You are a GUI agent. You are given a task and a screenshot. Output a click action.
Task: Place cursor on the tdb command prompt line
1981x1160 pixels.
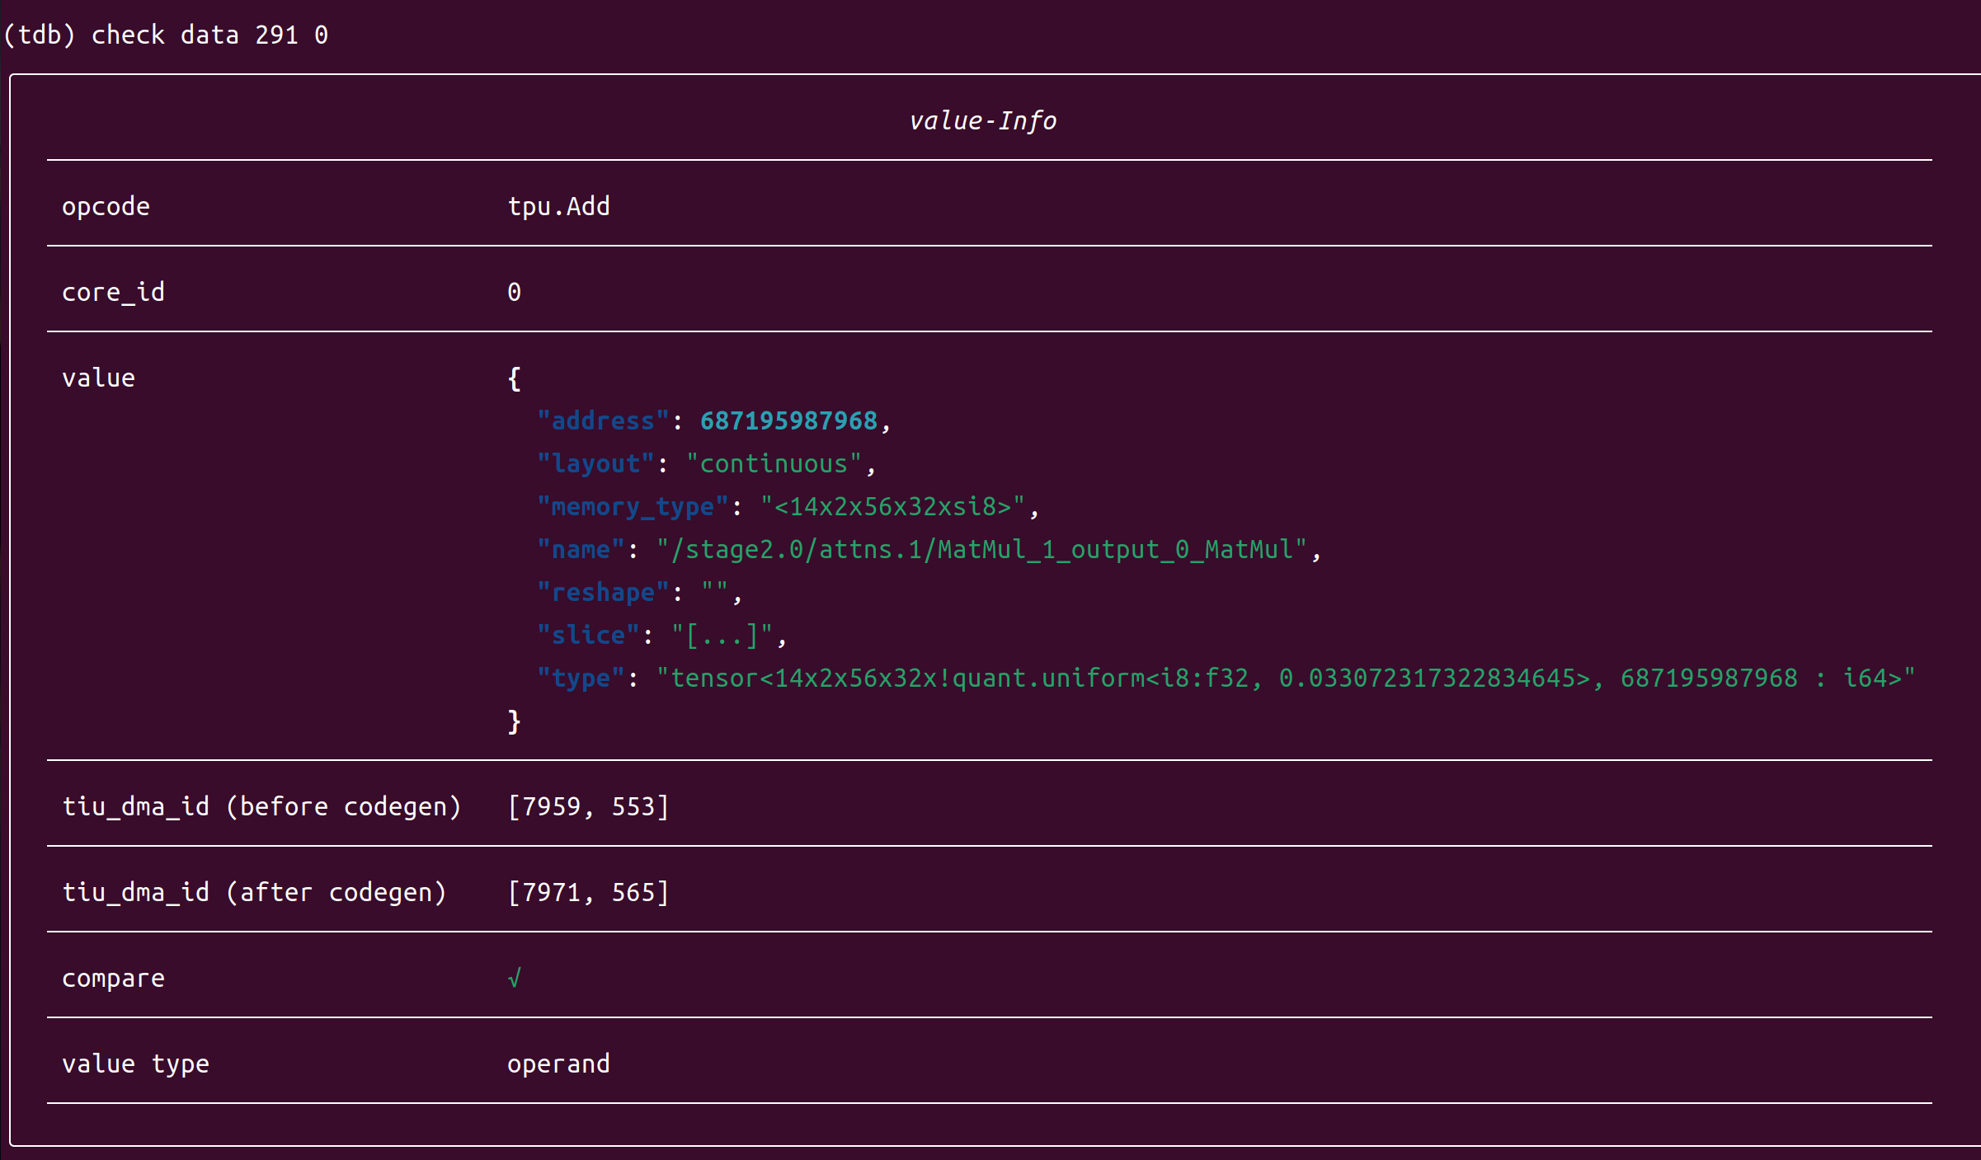[165, 35]
